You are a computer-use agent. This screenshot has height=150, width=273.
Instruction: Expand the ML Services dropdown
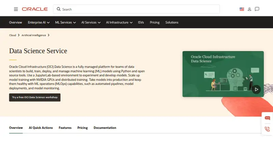pos(66,22)
